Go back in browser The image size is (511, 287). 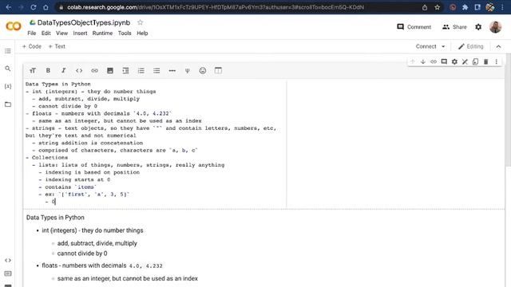[x=9, y=7]
